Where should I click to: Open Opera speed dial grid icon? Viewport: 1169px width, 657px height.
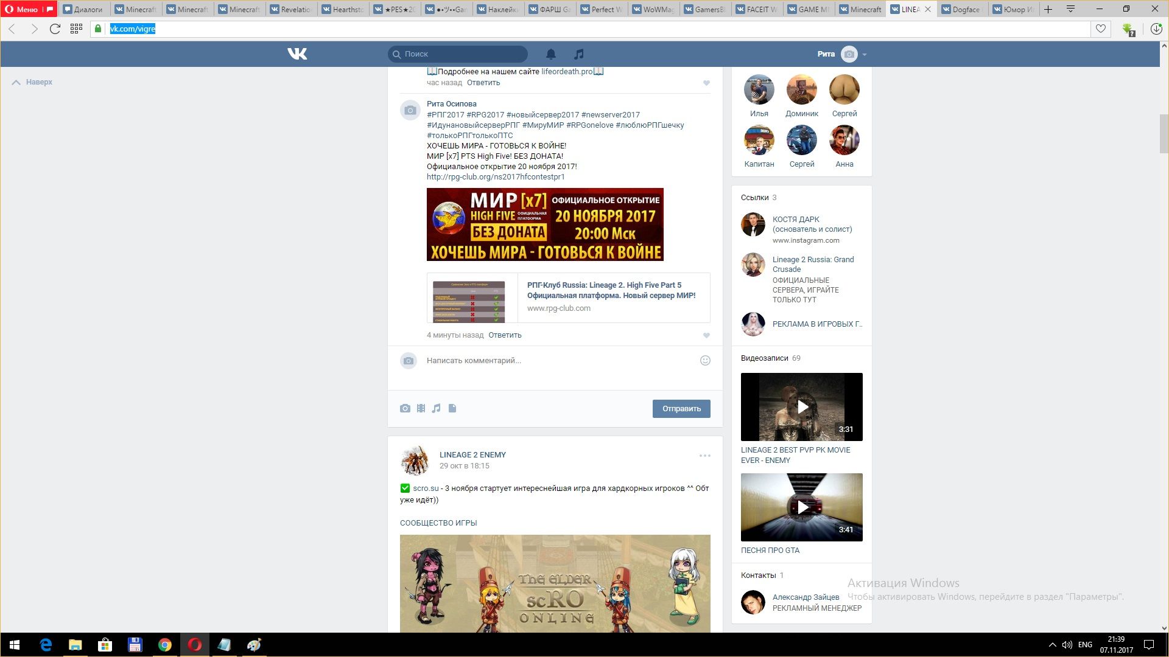pos(76,29)
